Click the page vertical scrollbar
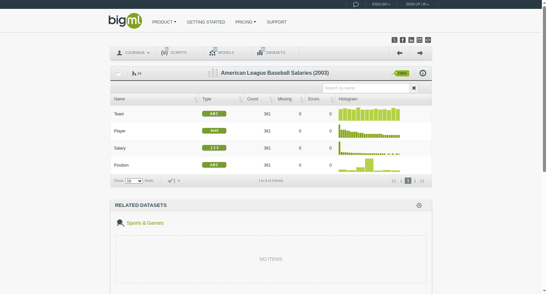This screenshot has height=294, width=547. (544, 89)
